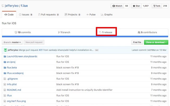Open the Clone or download dropdown

156,42
